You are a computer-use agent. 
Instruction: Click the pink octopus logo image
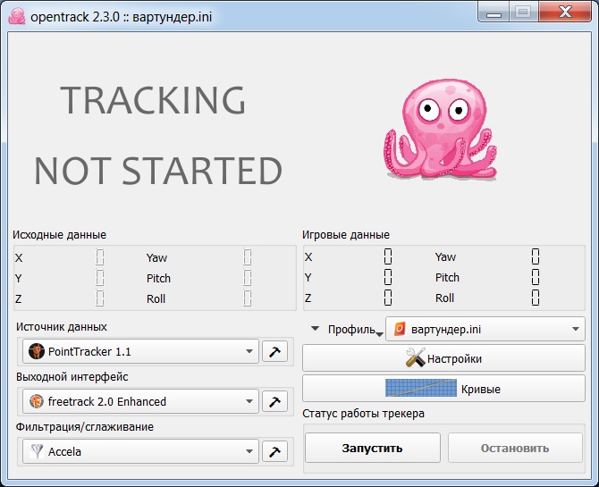[440, 129]
